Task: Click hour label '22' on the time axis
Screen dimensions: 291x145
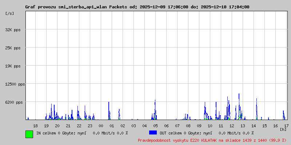Action: pyautogui.click(x=79, y=126)
